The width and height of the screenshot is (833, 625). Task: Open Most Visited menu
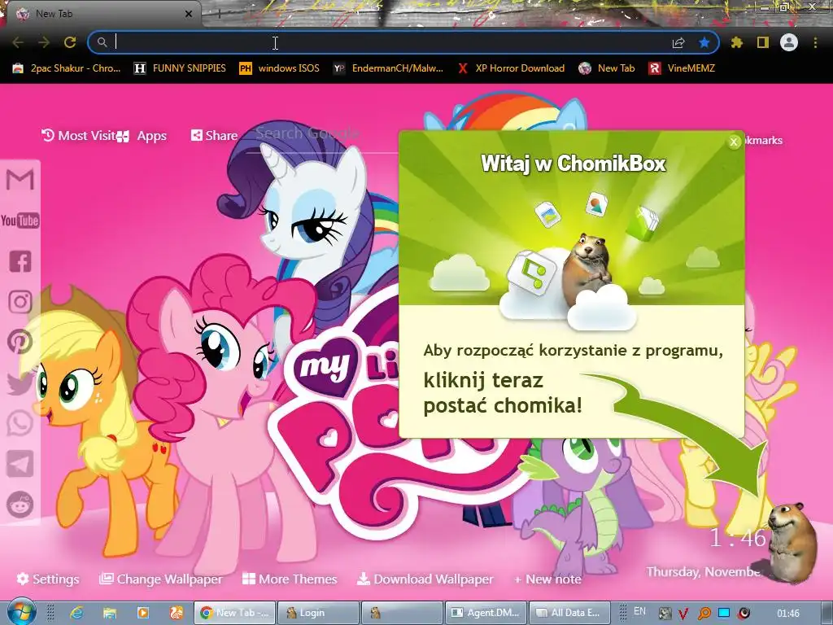click(79, 136)
